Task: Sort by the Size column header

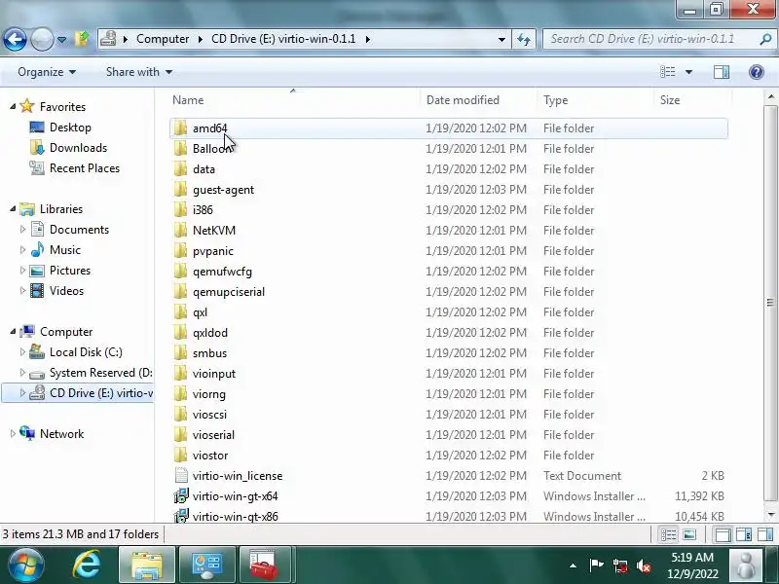Action: (691, 100)
